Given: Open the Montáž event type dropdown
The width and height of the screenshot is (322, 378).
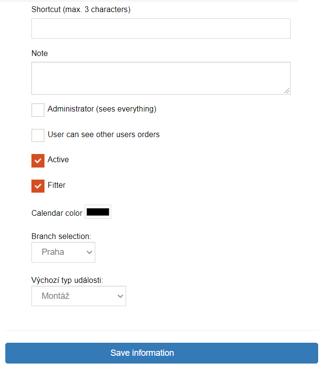Looking at the screenshot, I should click(x=79, y=296).
